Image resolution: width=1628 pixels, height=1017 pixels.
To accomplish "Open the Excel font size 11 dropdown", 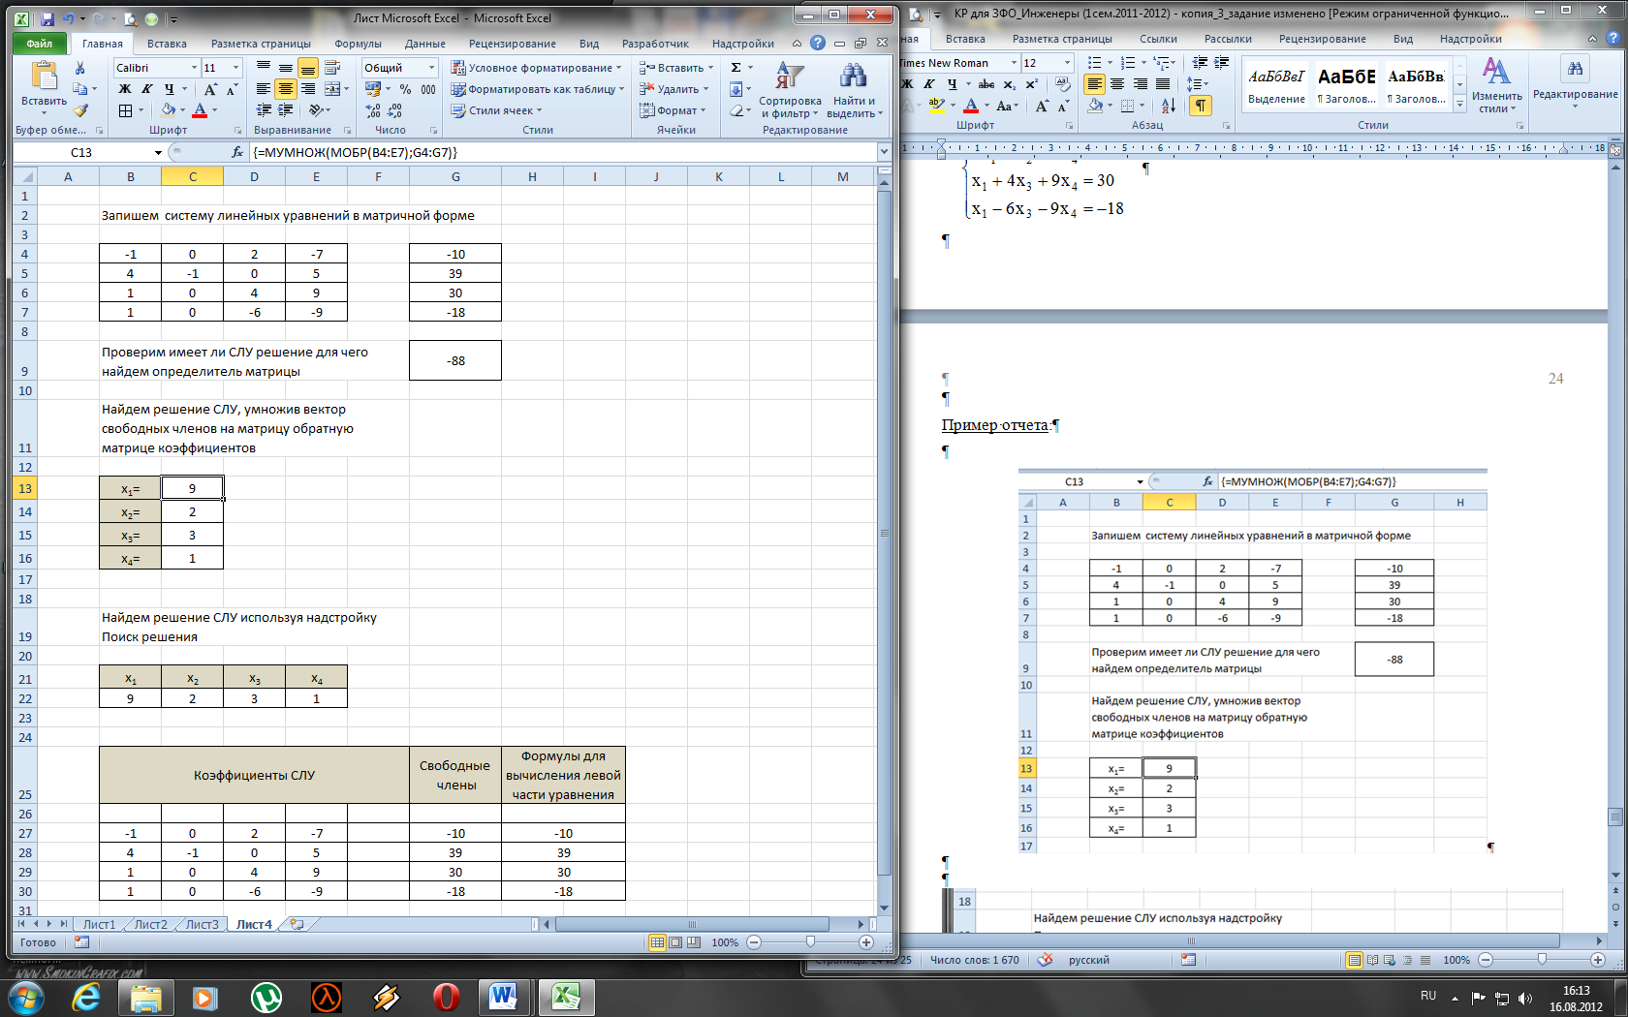I will click(x=235, y=68).
